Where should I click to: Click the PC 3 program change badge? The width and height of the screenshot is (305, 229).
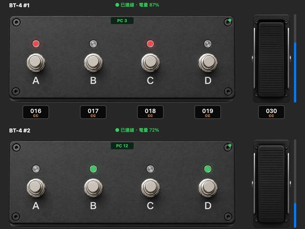[x=122, y=21]
